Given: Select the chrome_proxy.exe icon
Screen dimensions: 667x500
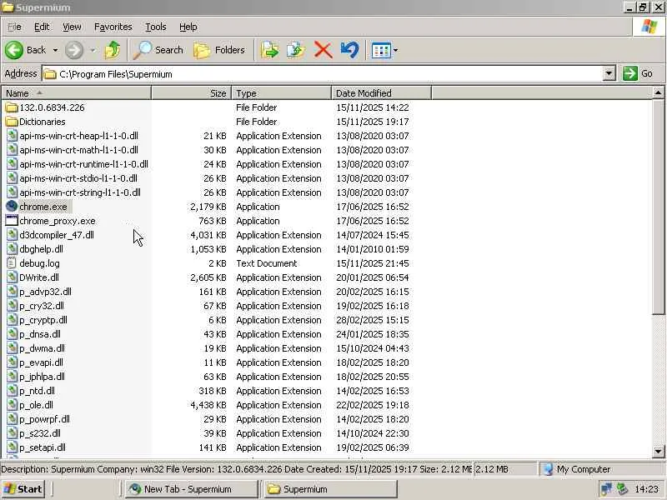Looking at the screenshot, I should click(x=12, y=221).
